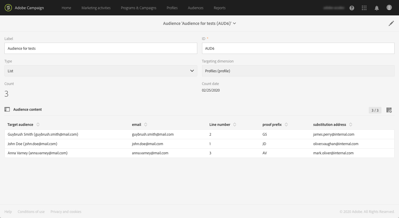This screenshot has width=399, height=218.
Task: Open the Type List dropdown
Action: 101,71
